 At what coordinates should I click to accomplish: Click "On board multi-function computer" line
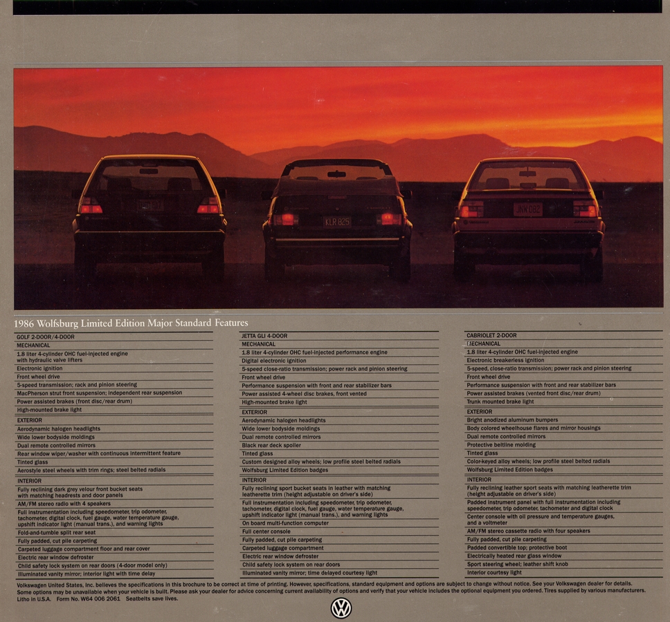[285, 523]
